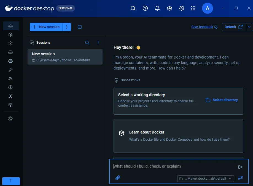Open the Gordon AI sidebar icon
Viewport: 253px width, 186px height.
click(11, 26)
